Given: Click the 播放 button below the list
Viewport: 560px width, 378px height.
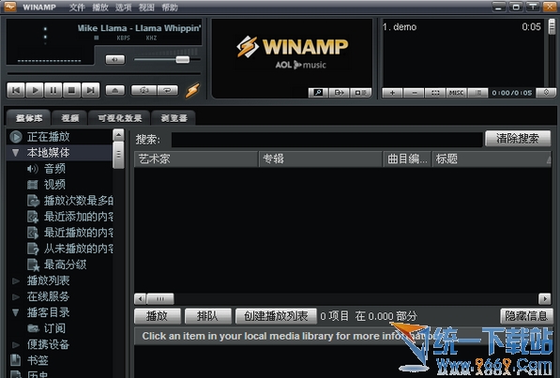Looking at the screenshot, I should (158, 316).
